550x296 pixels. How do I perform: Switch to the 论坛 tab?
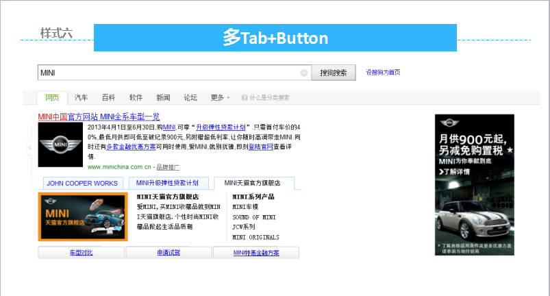[x=190, y=97]
